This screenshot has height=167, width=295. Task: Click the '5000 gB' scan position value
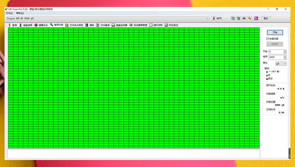click(279, 105)
